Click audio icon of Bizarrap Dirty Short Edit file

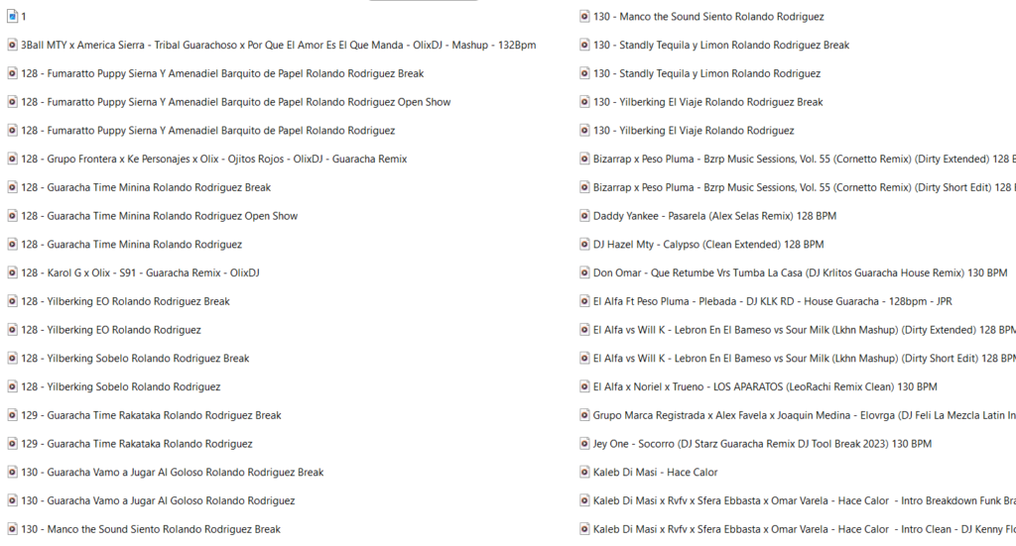pyautogui.click(x=584, y=187)
